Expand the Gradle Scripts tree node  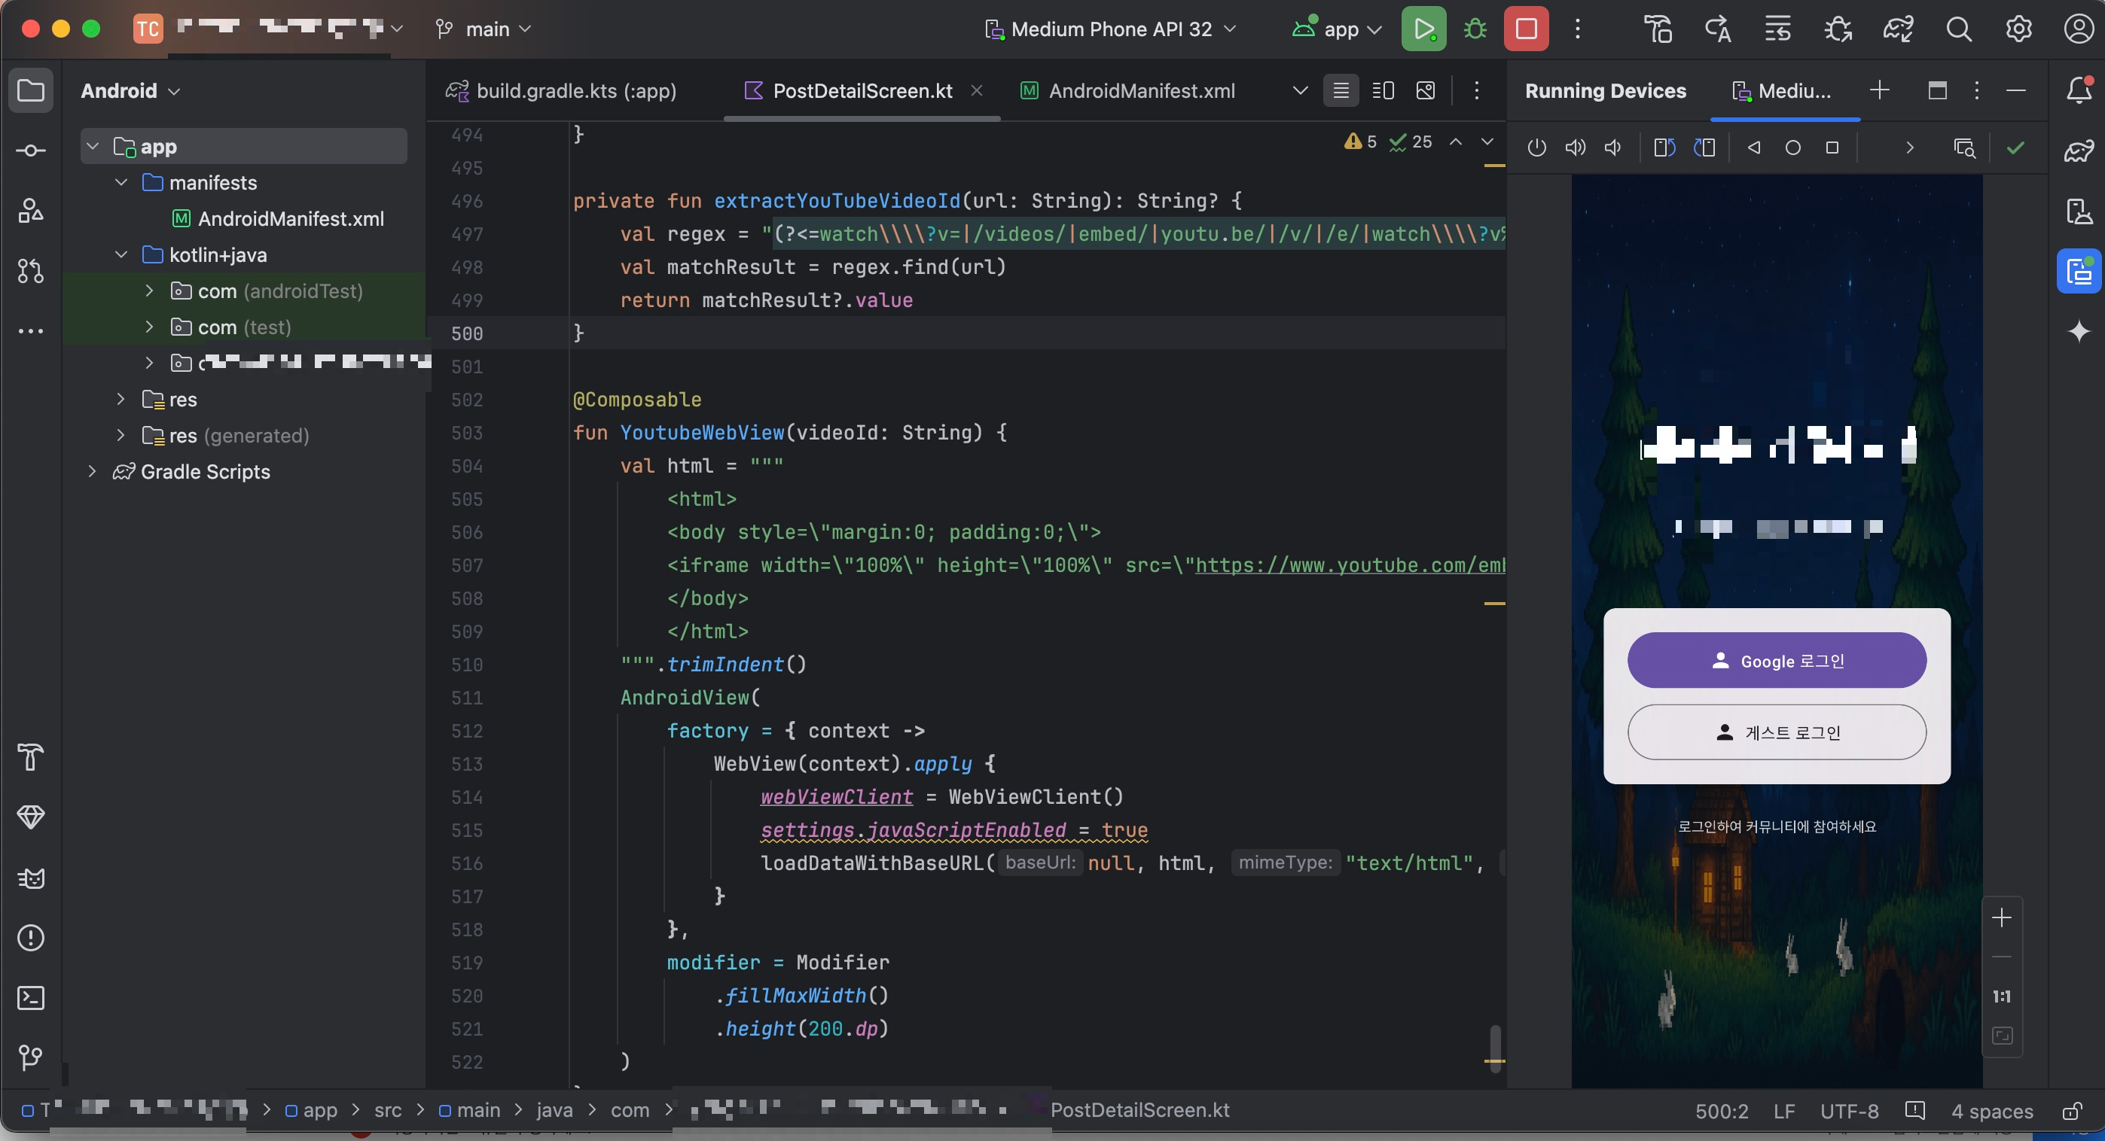tap(93, 471)
